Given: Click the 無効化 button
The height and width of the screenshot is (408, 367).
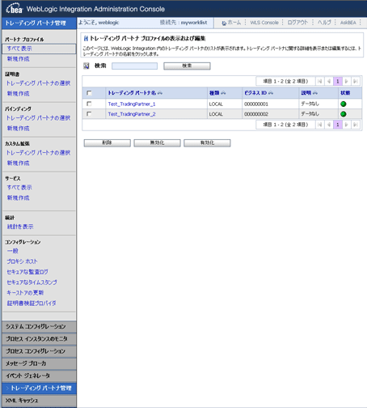Looking at the screenshot, I should 157,142.
